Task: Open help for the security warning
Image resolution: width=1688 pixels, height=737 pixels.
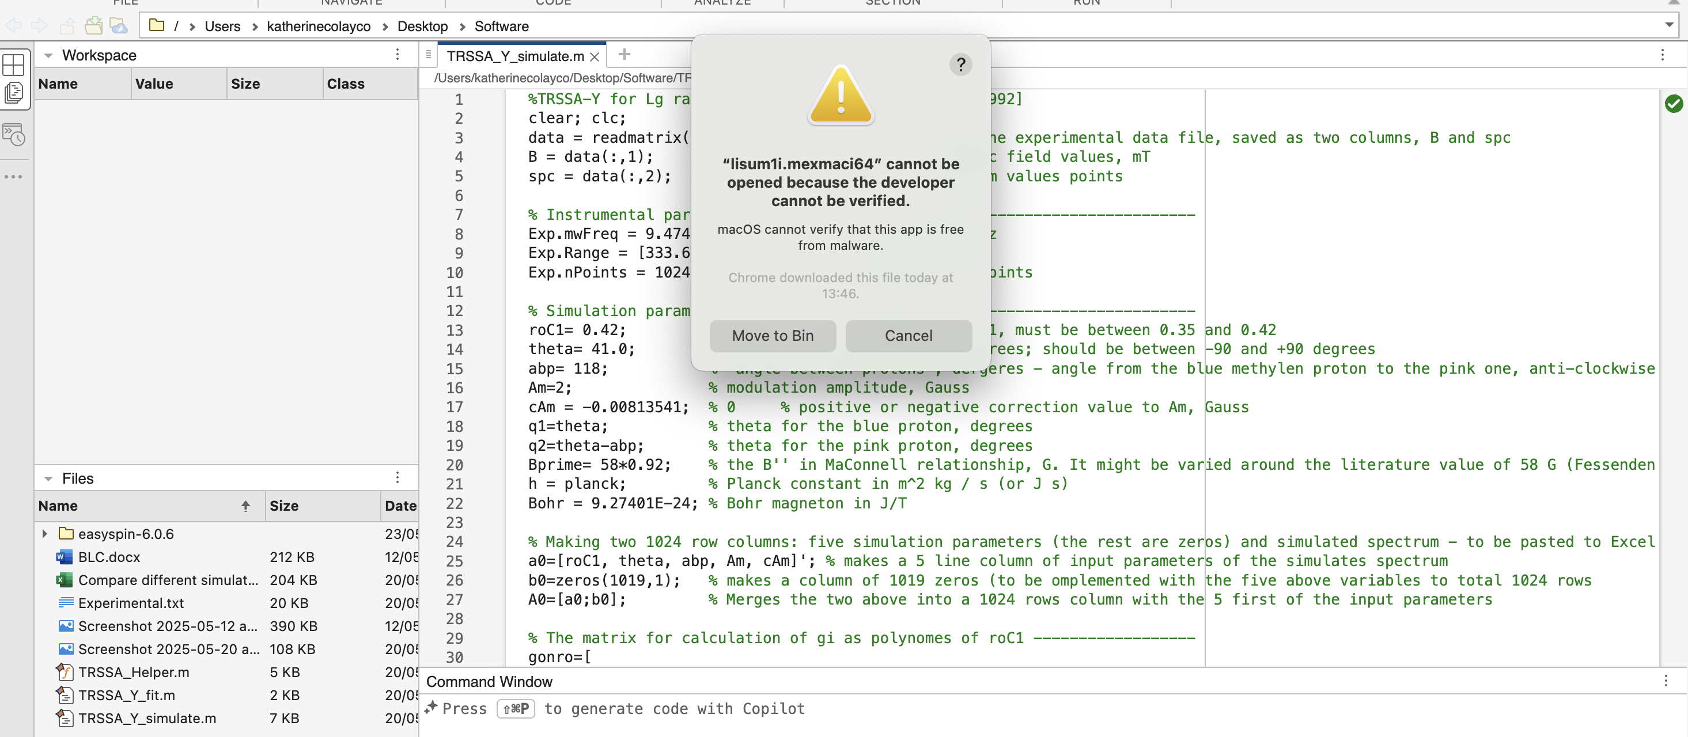Action: [960, 64]
